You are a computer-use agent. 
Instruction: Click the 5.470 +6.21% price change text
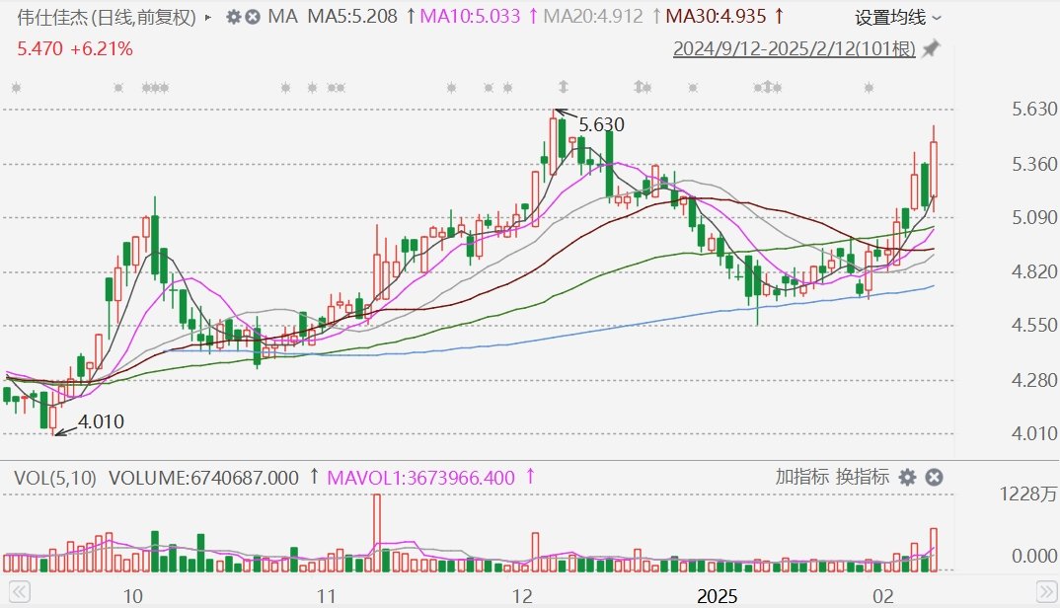75,48
